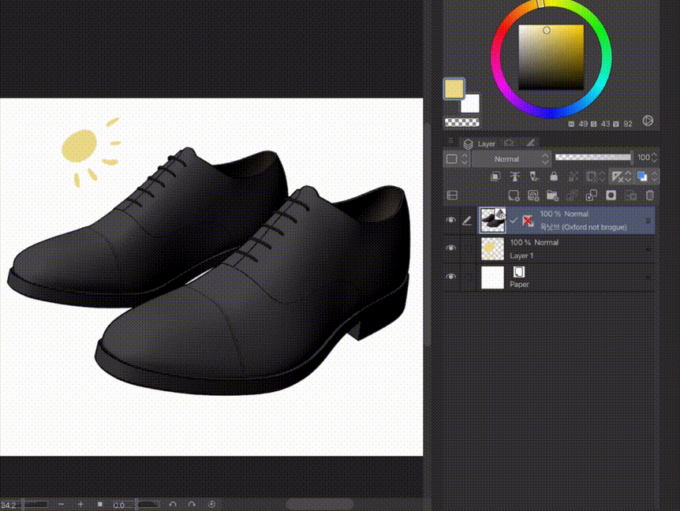Click Paper layer name text
Viewport: 680px width, 511px height.
[519, 285]
